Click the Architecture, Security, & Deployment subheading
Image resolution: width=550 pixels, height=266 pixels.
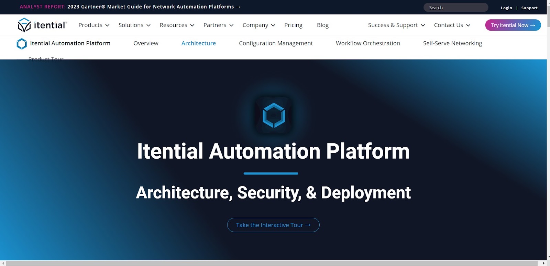click(273, 193)
